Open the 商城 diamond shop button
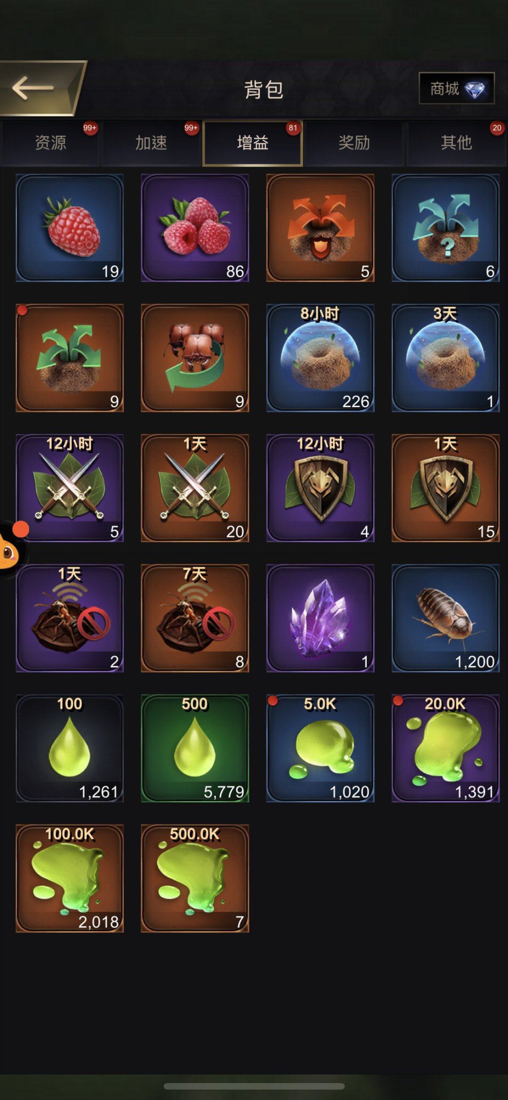Viewport: 508px width, 1100px height. (x=457, y=88)
